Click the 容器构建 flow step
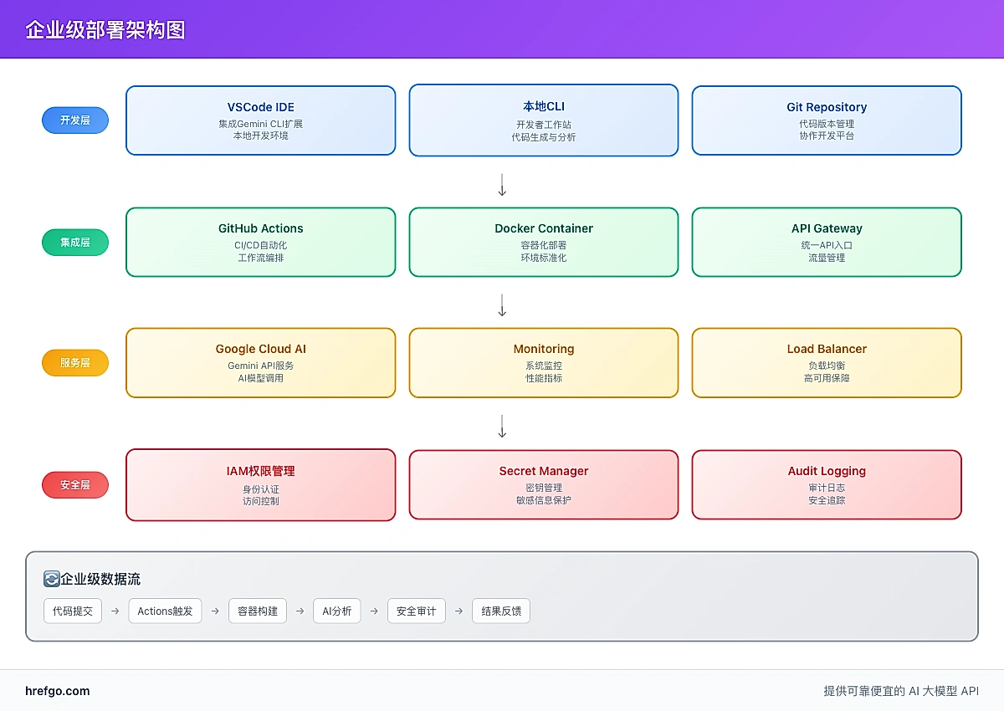The width and height of the screenshot is (1004, 711). (258, 611)
